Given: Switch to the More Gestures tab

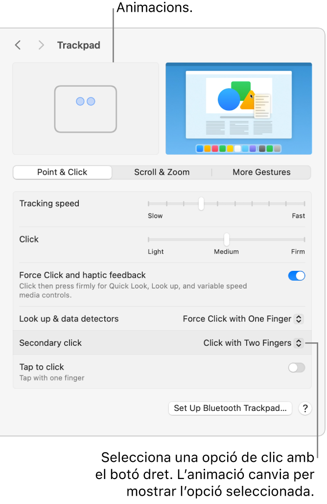Looking at the screenshot, I should click(x=261, y=172).
